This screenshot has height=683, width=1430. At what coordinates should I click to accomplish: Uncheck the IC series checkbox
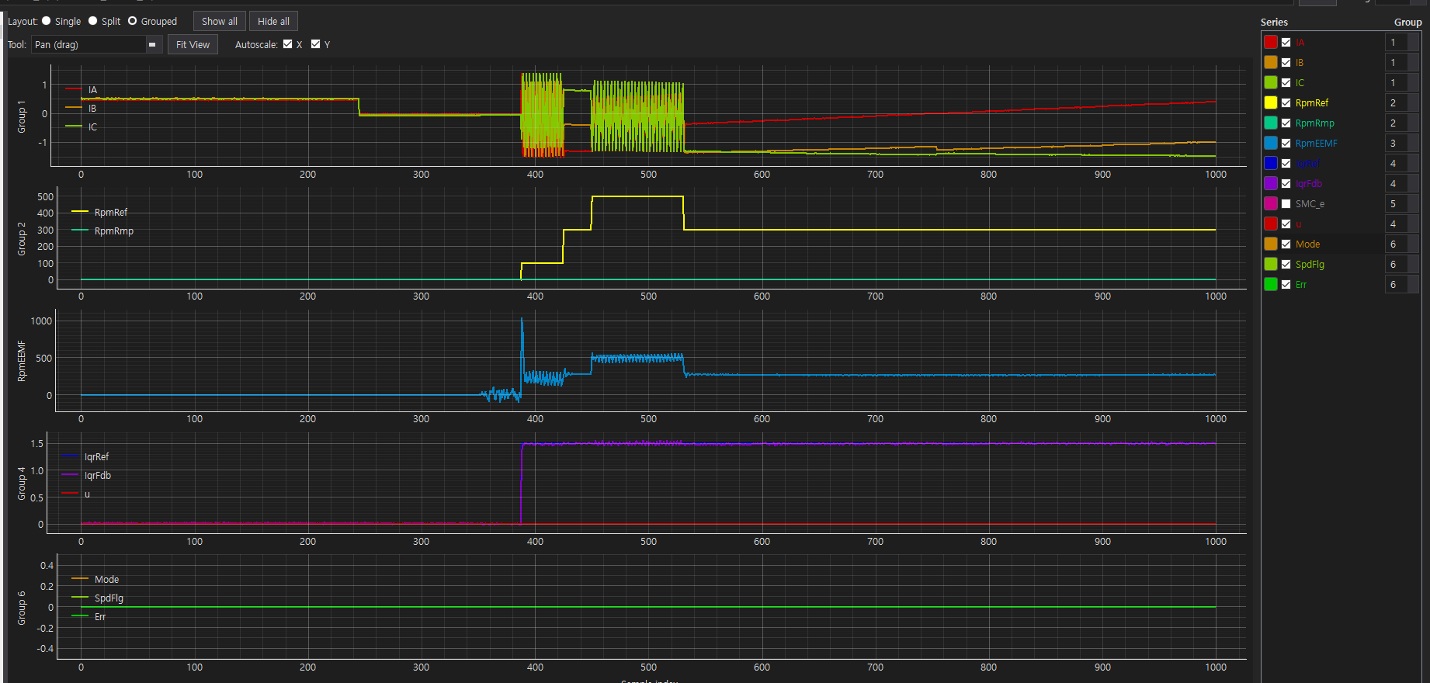[1286, 82]
